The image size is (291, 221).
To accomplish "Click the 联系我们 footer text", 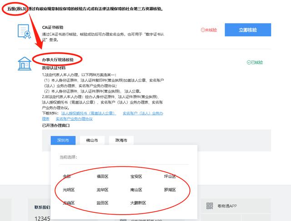I will 42,207.
